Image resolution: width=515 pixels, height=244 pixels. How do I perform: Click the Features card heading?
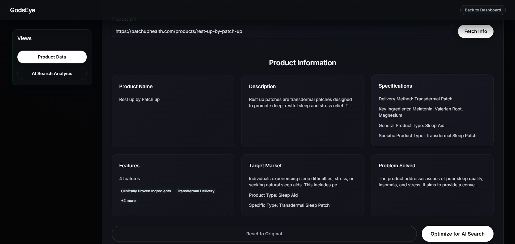(129, 166)
